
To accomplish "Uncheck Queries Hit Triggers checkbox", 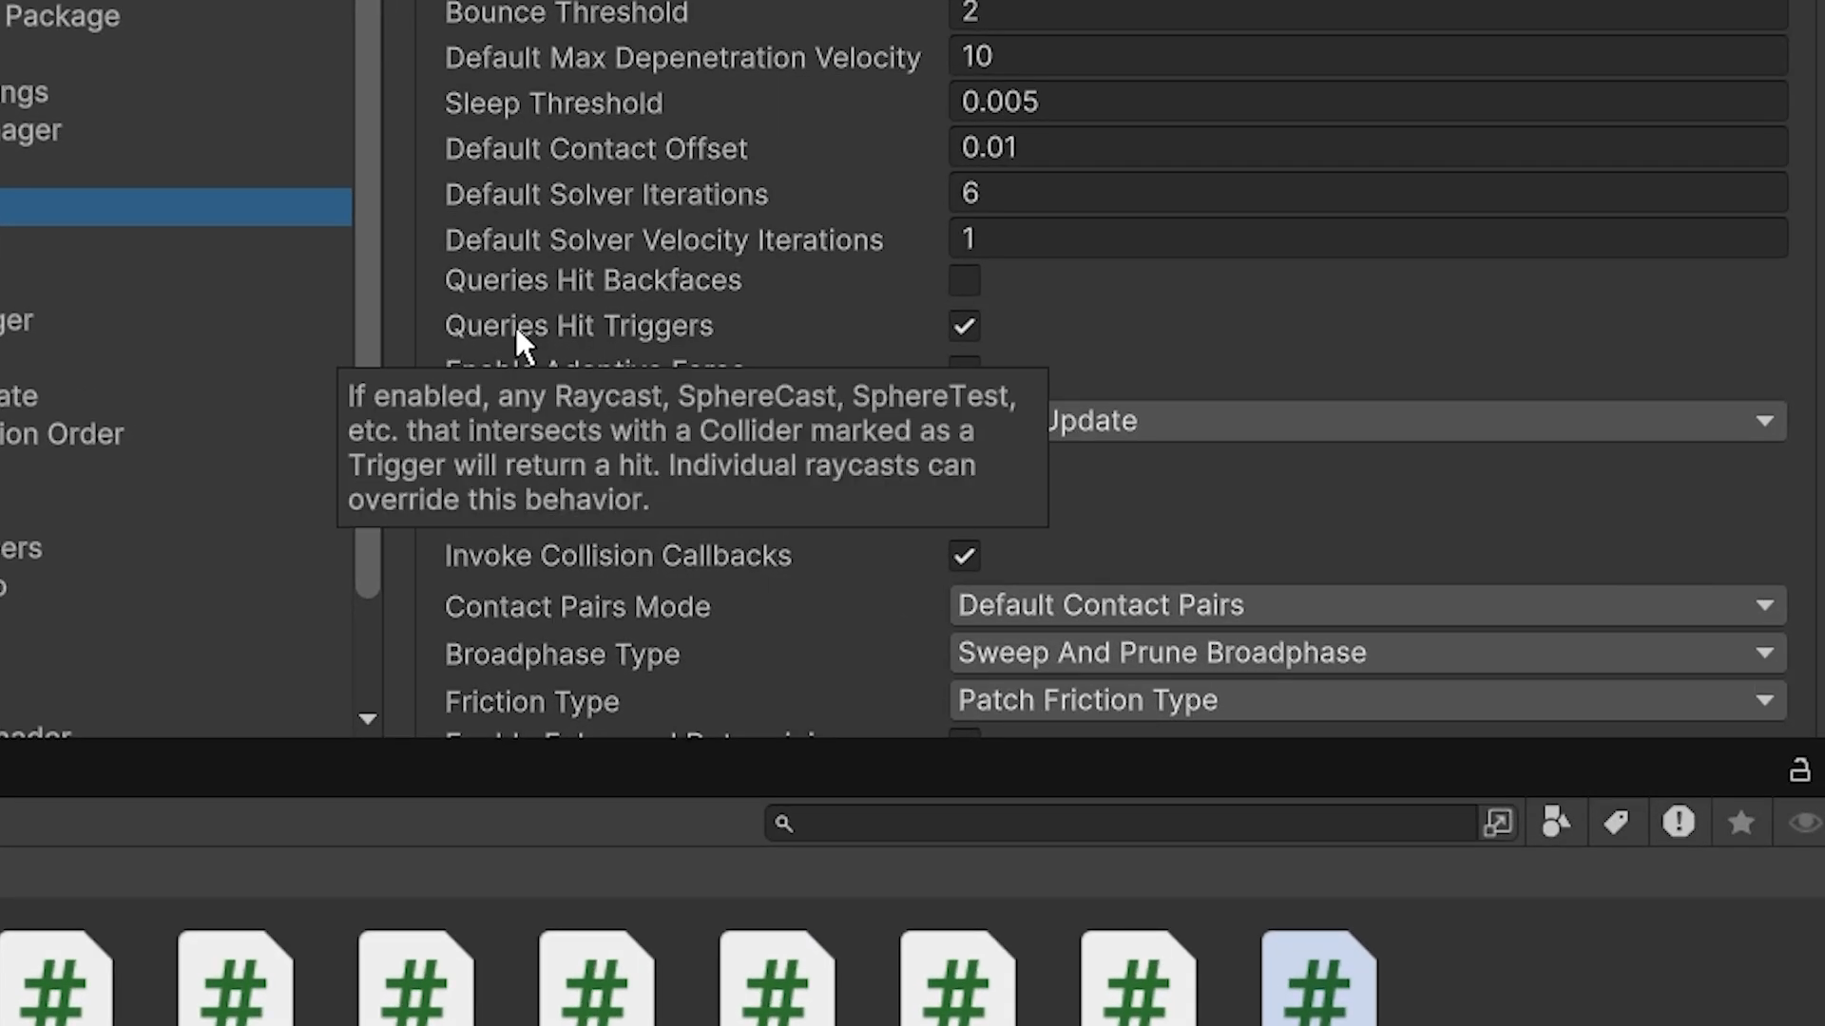I will tap(964, 326).
